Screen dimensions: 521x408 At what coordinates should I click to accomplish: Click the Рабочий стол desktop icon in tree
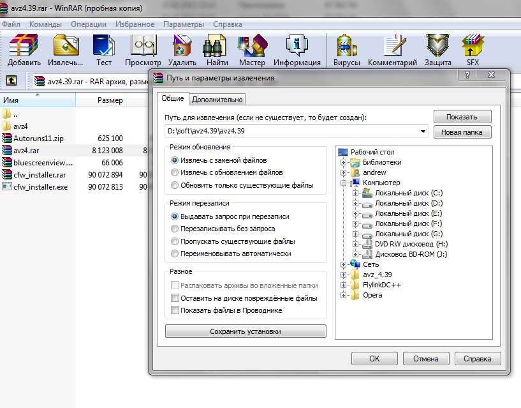(x=342, y=152)
